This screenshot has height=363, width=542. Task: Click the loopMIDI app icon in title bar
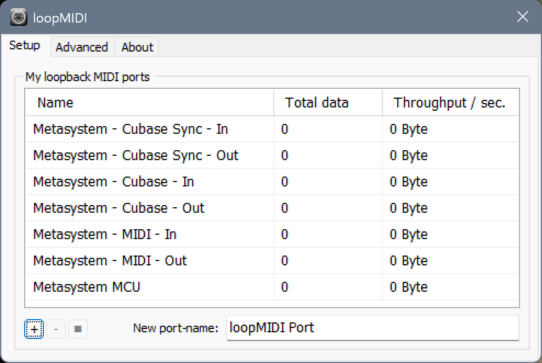pos(19,18)
